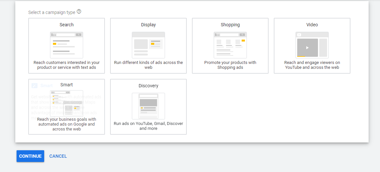Click the Search ads illustration thumbnail
The width and height of the screenshot is (380, 172).
pos(67,45)
